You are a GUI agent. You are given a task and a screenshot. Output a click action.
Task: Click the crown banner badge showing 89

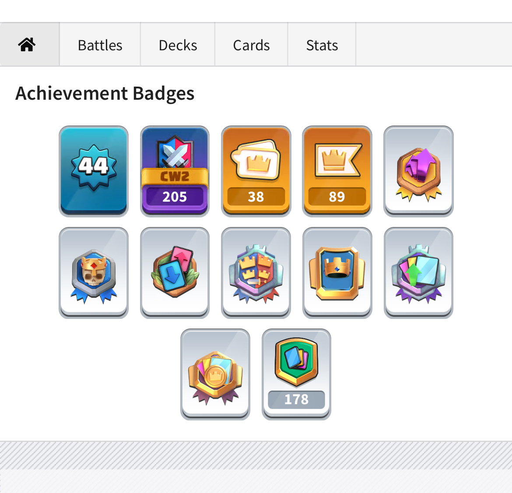coord(337,171)
